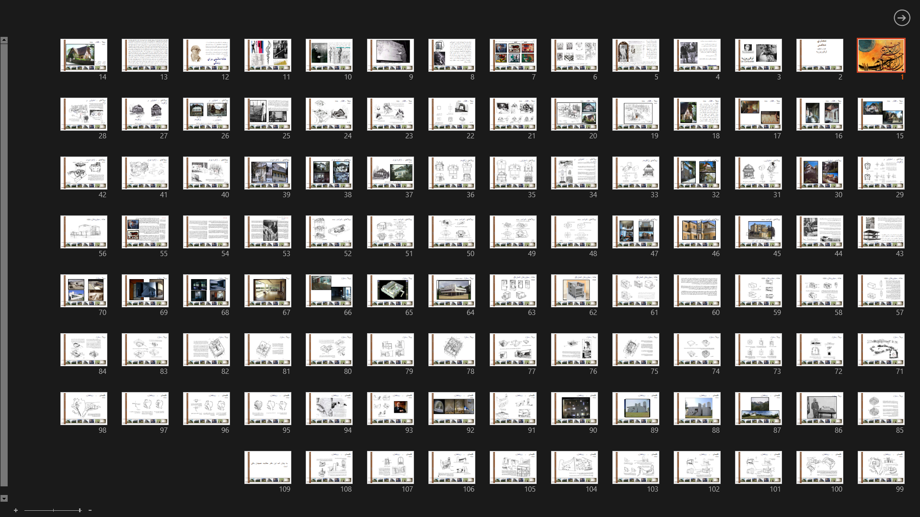This screenshot has height=517, width=920.
Task: Select slide 3 thumbnail
Action: [758, 56]
